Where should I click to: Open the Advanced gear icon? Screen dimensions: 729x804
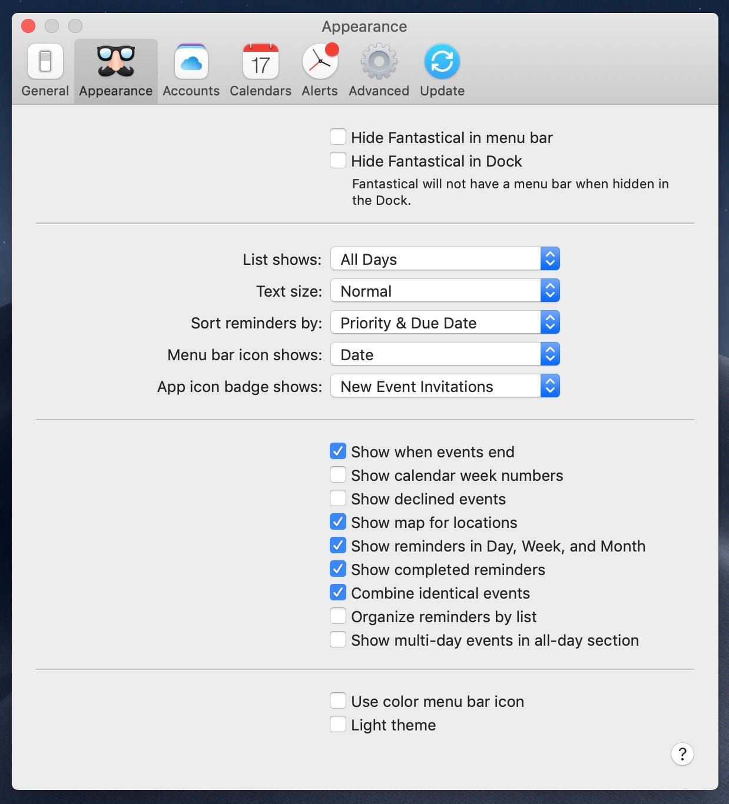379,62
